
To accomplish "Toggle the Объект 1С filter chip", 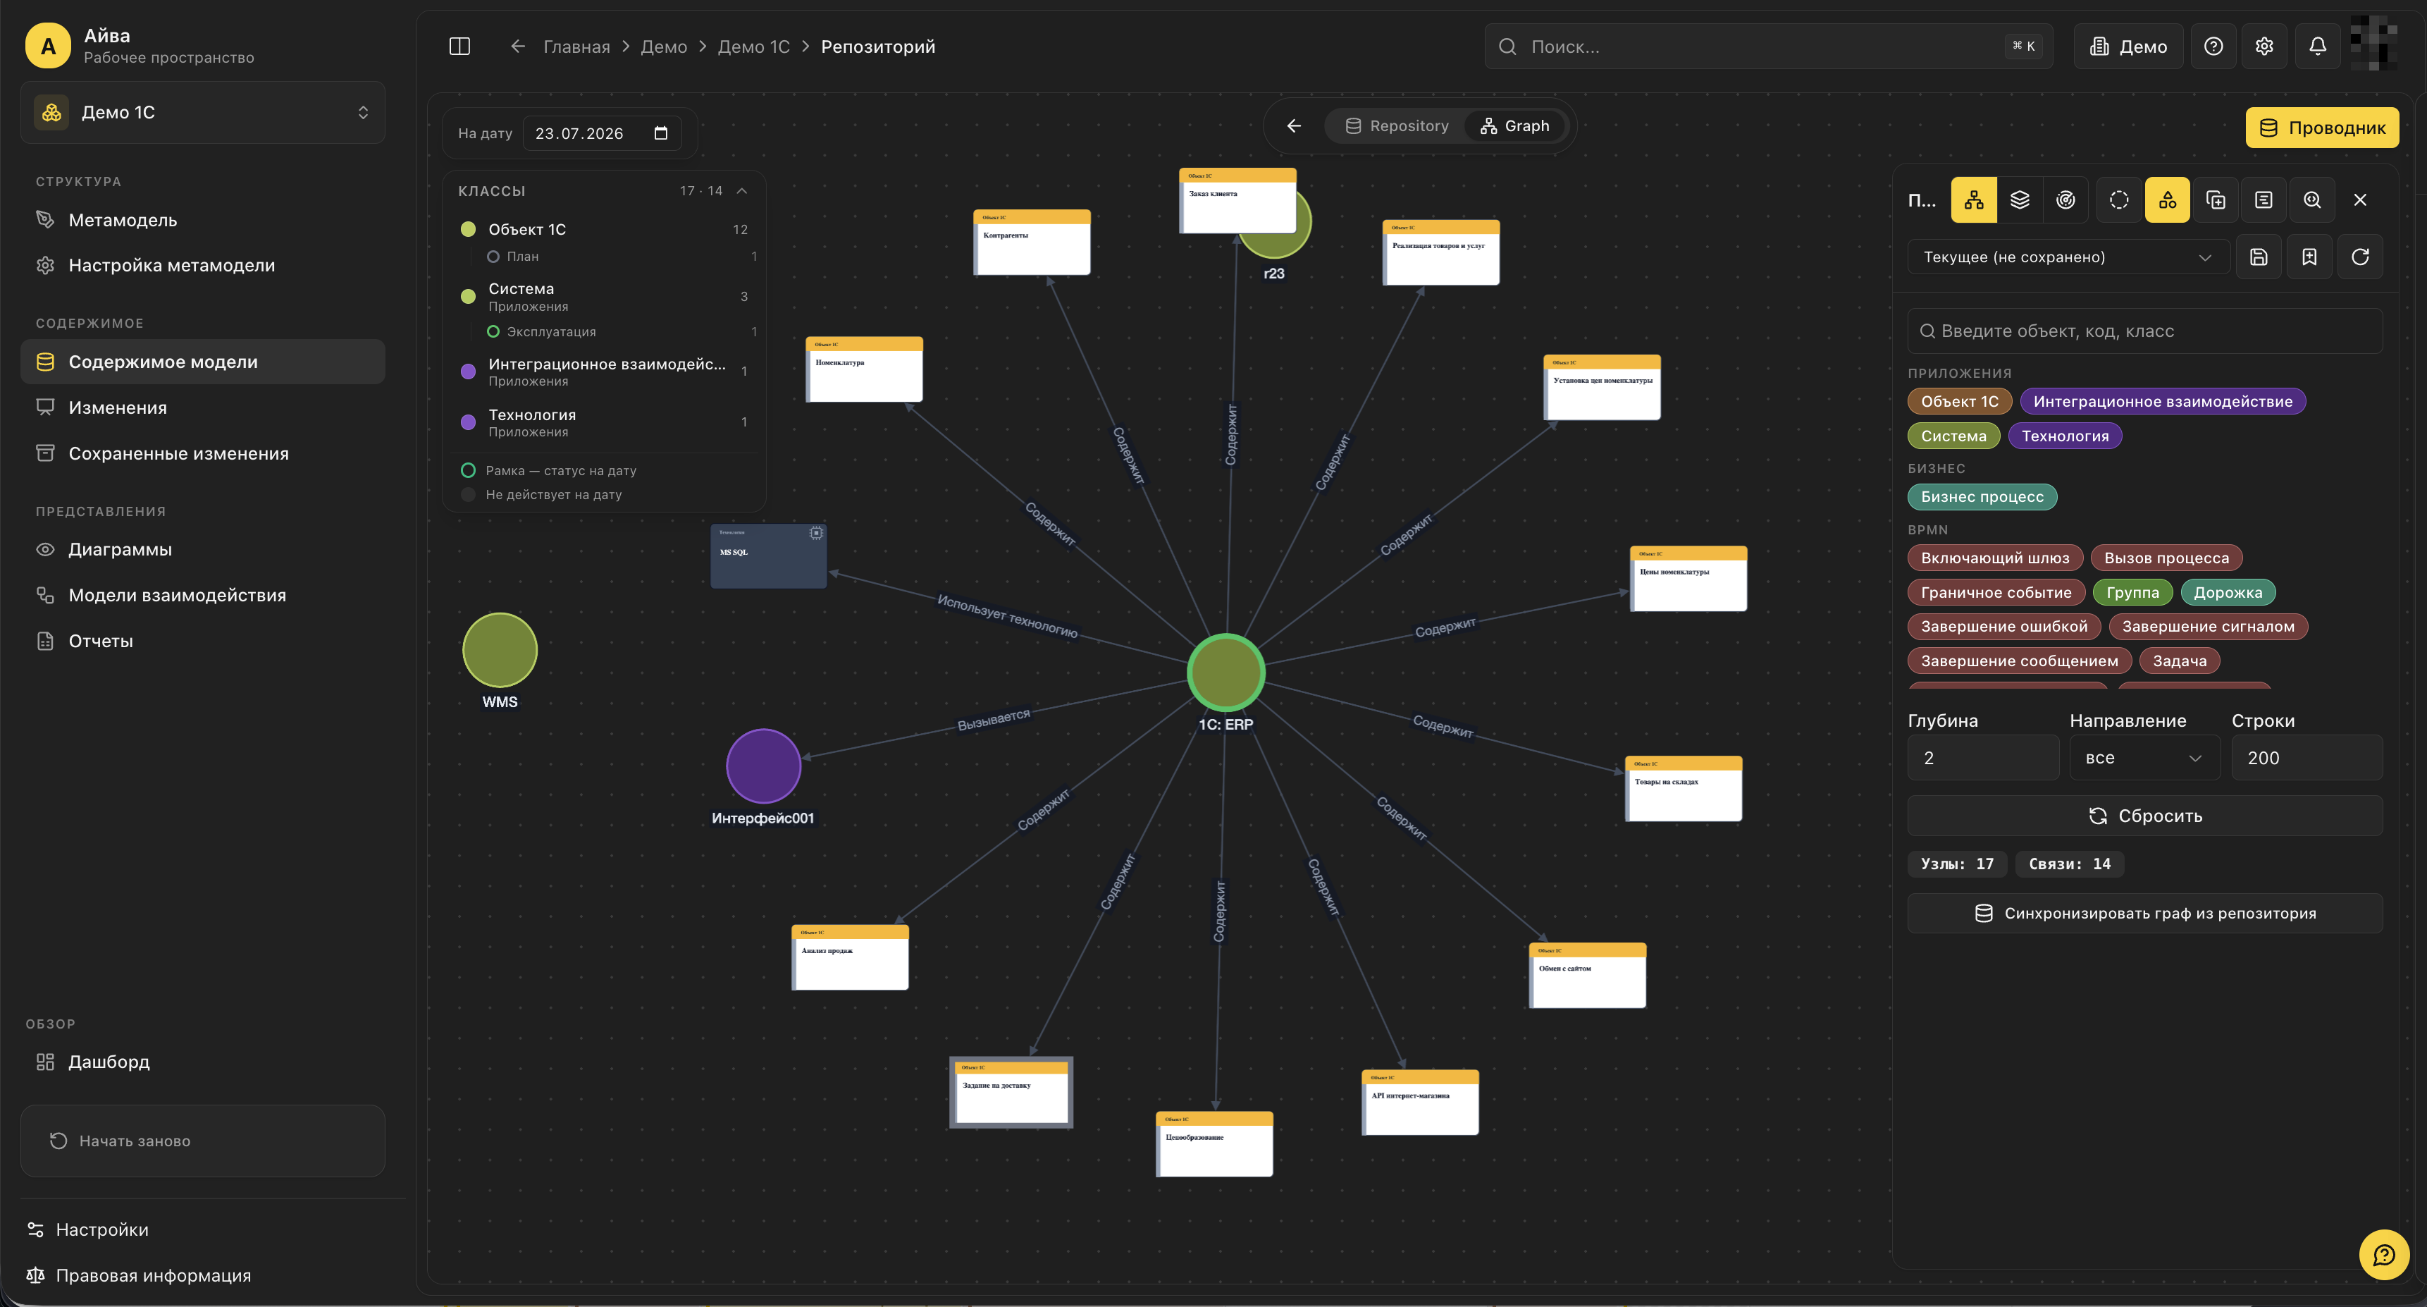I will (x=1960, y=401).
